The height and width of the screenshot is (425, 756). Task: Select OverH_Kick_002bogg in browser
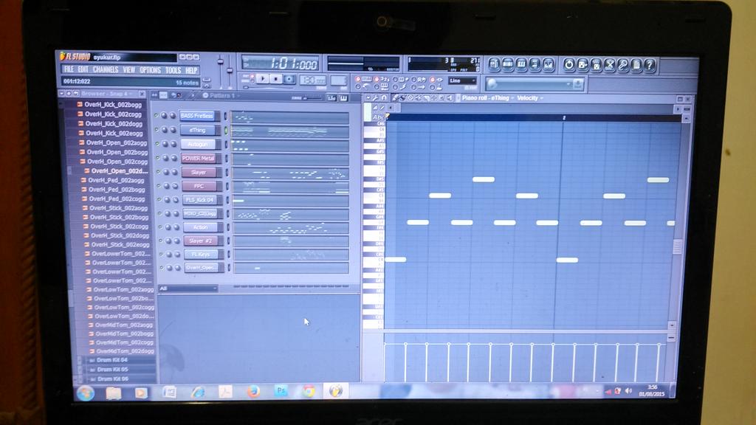[113, 105]
